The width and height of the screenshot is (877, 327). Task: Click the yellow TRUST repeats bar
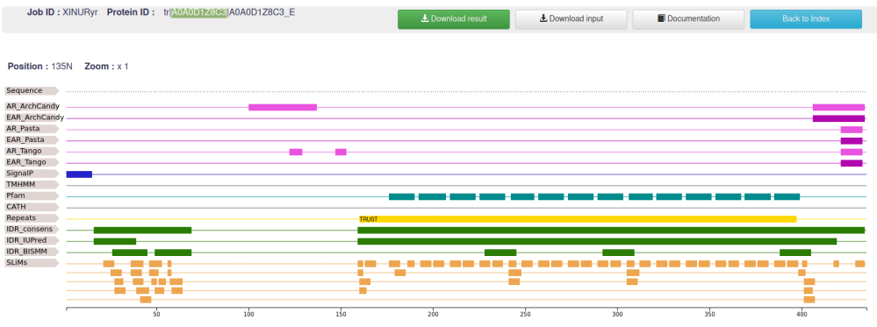578,219
